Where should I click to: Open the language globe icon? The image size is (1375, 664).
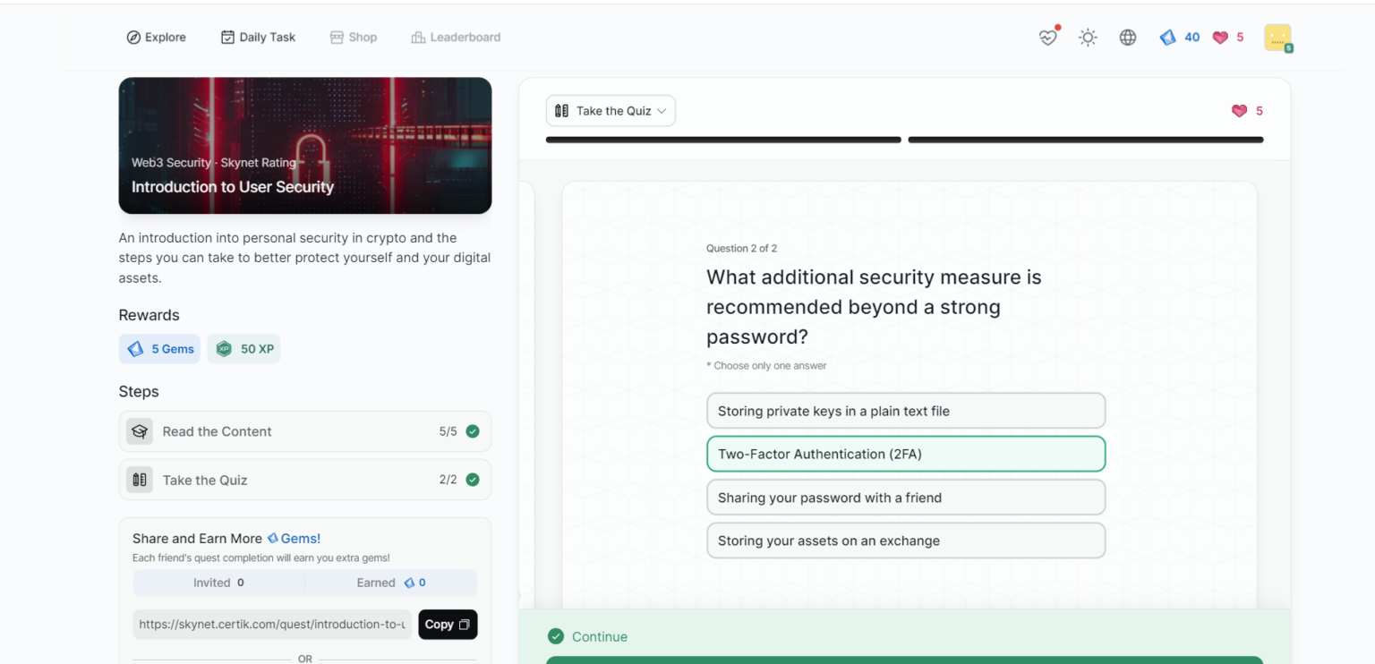[1128, 38]
